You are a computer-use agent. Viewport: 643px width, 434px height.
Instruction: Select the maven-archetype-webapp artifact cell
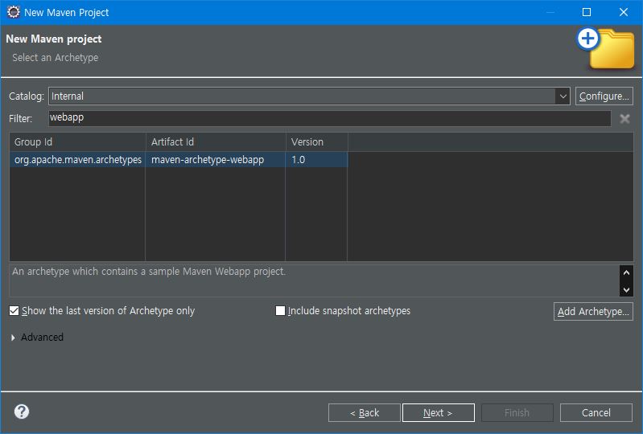click(x=216, y=160)
